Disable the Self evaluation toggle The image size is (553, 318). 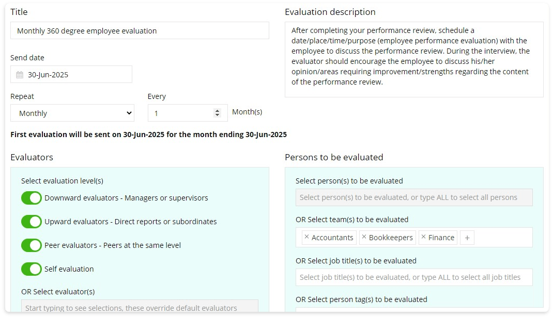(31, 269)
